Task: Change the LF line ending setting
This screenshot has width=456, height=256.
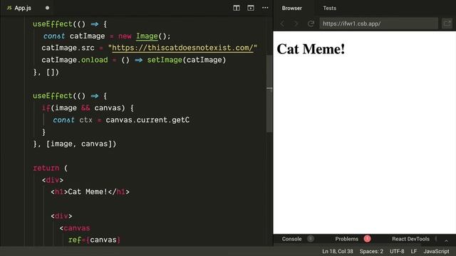Action: tap(414, 251)
